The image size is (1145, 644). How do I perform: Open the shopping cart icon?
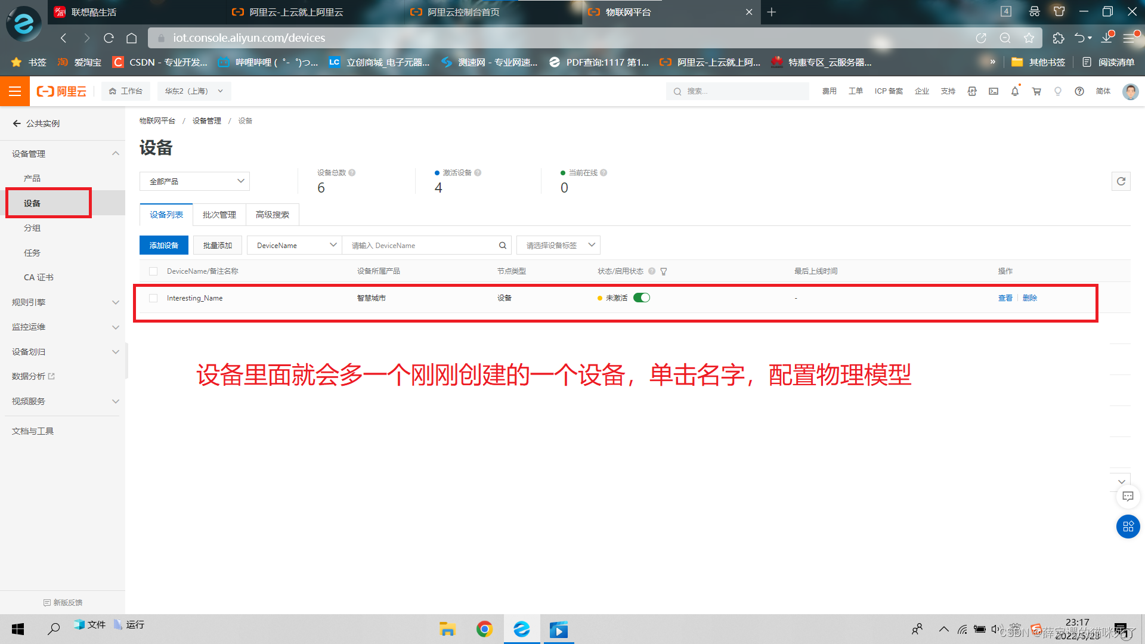click(1036, 91)
